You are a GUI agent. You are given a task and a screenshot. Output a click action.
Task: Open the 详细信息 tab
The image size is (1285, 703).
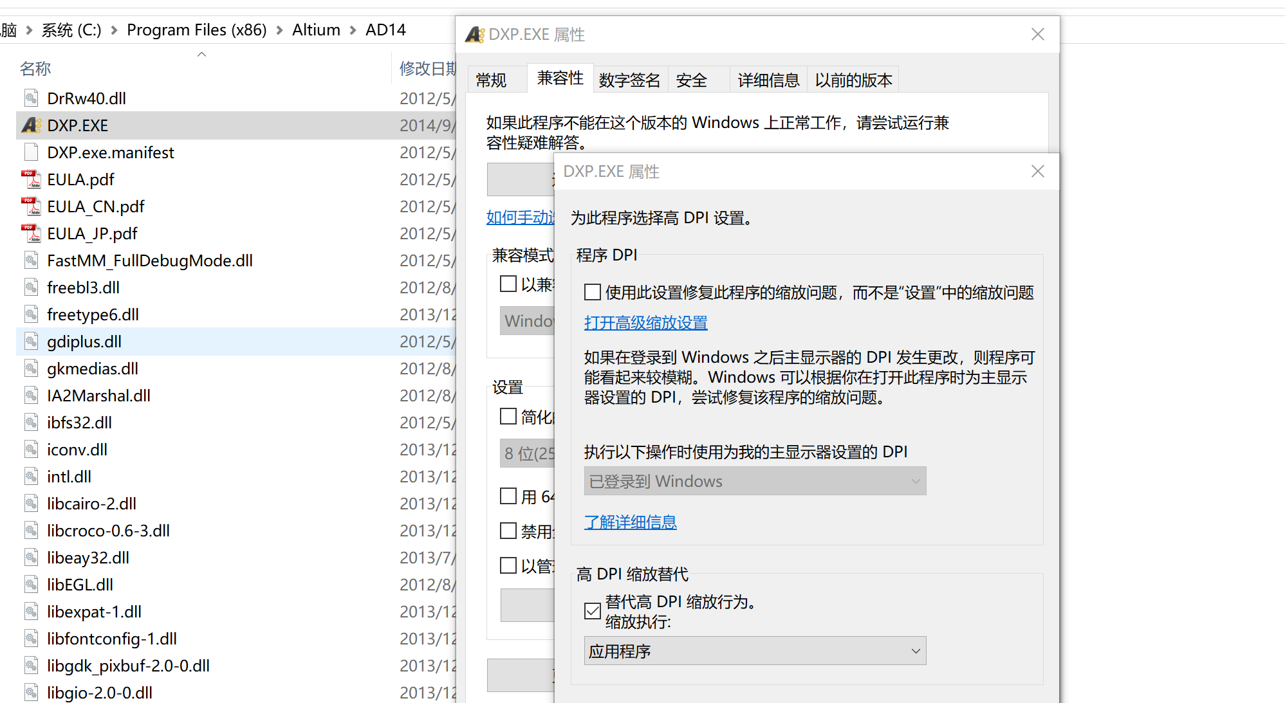pos(768,80)
